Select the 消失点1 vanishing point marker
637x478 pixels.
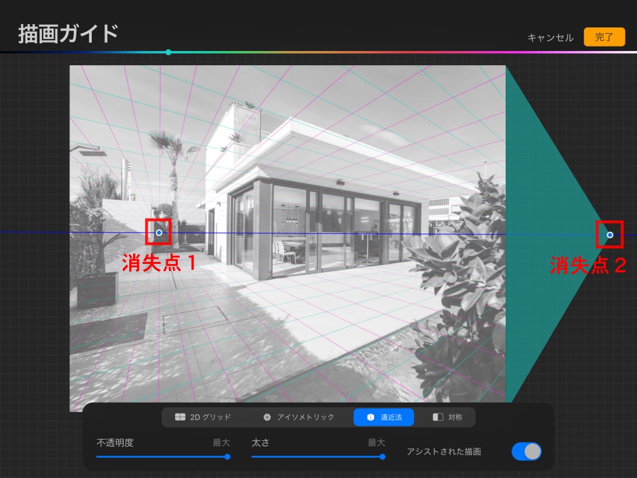[x=159, y=233]
